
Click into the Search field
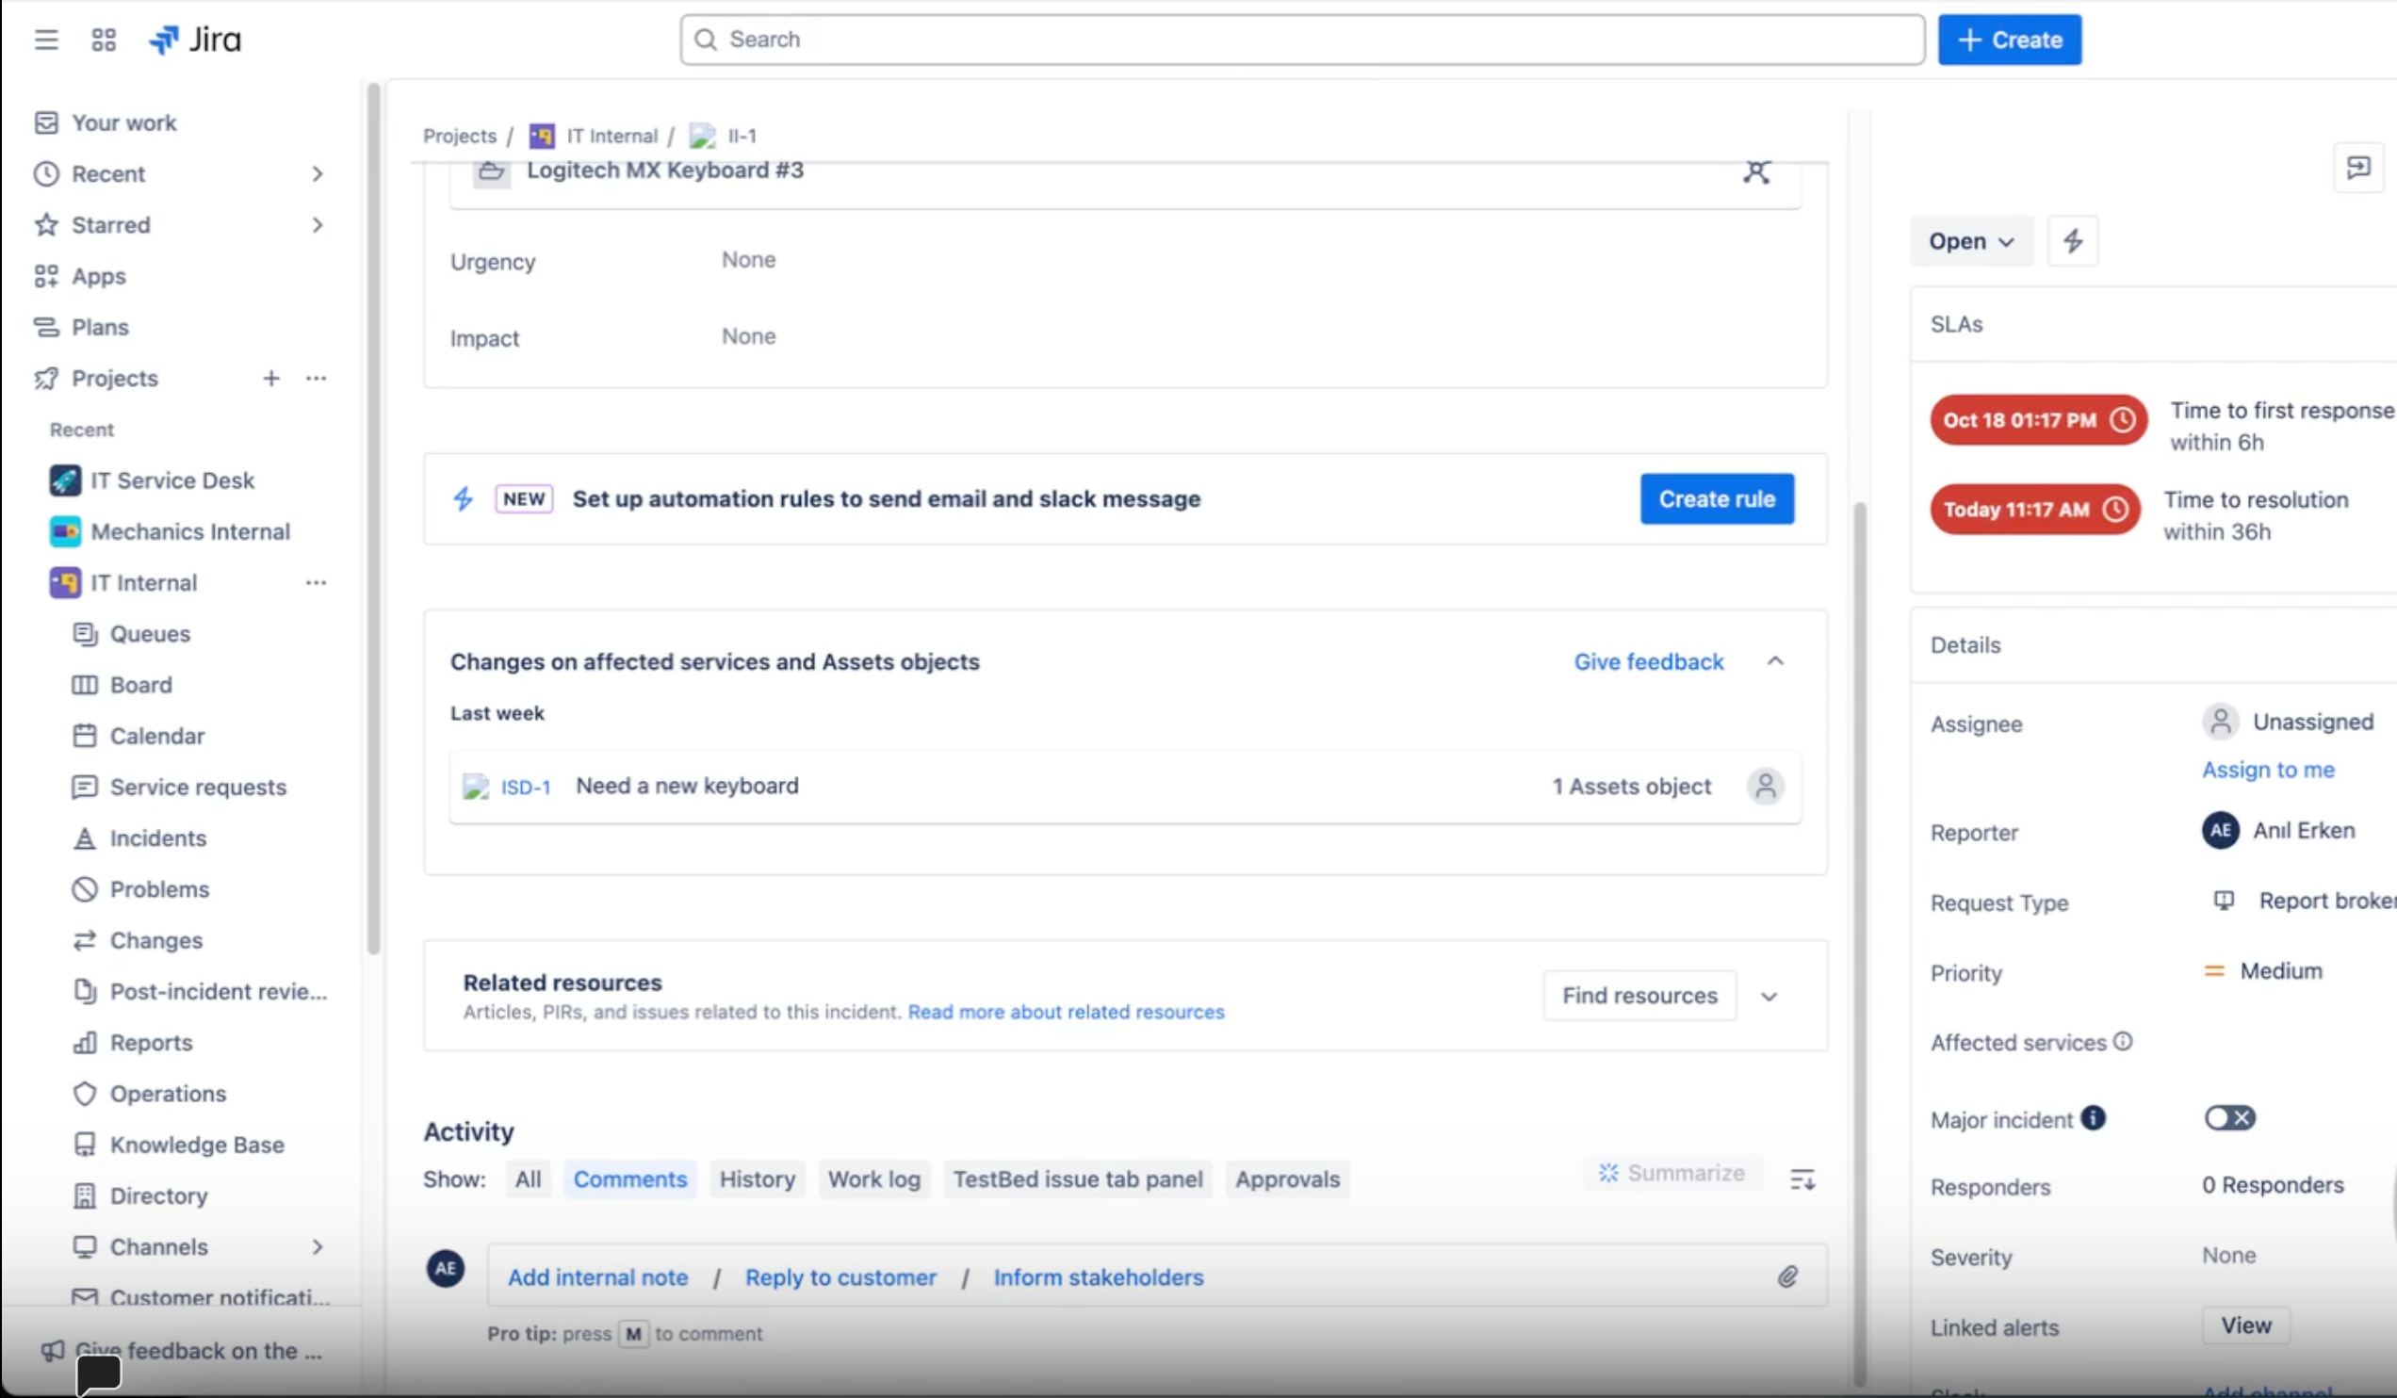tap(1302, 39)
